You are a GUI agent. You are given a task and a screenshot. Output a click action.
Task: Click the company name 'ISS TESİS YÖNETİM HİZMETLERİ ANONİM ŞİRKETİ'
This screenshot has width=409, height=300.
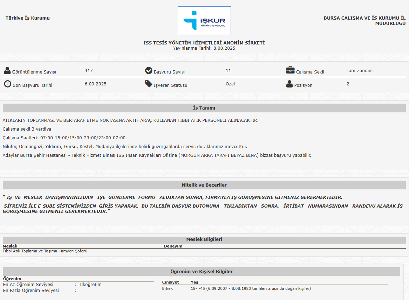[x=204, y=43]
